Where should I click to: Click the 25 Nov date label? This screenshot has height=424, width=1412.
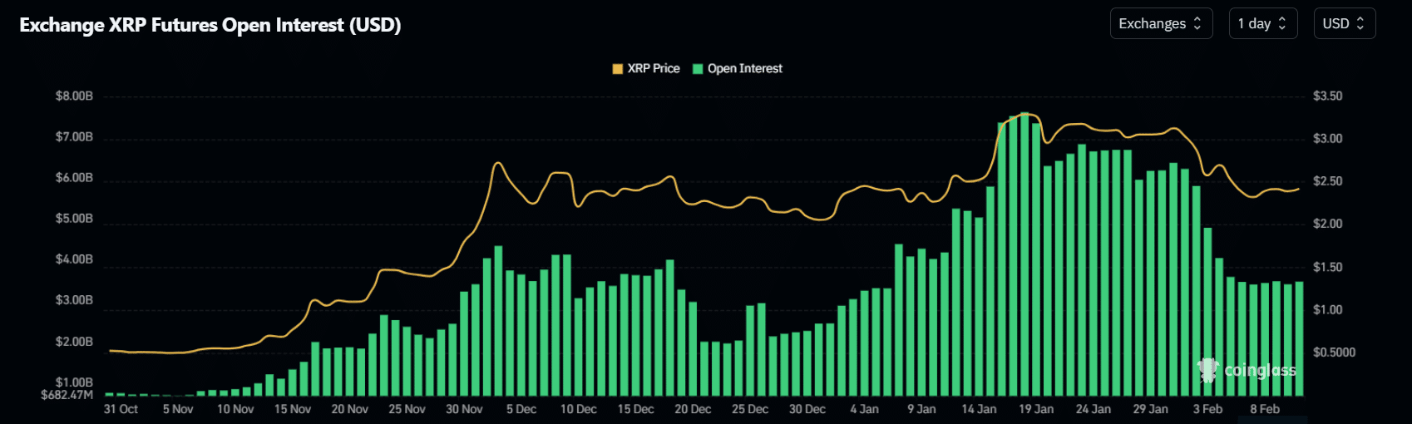click(407, 409)
